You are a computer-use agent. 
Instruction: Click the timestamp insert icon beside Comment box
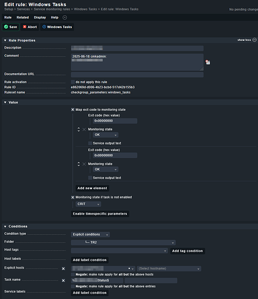(x=208, y=62)
